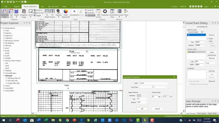Fit image to extents

coord(52,13)
